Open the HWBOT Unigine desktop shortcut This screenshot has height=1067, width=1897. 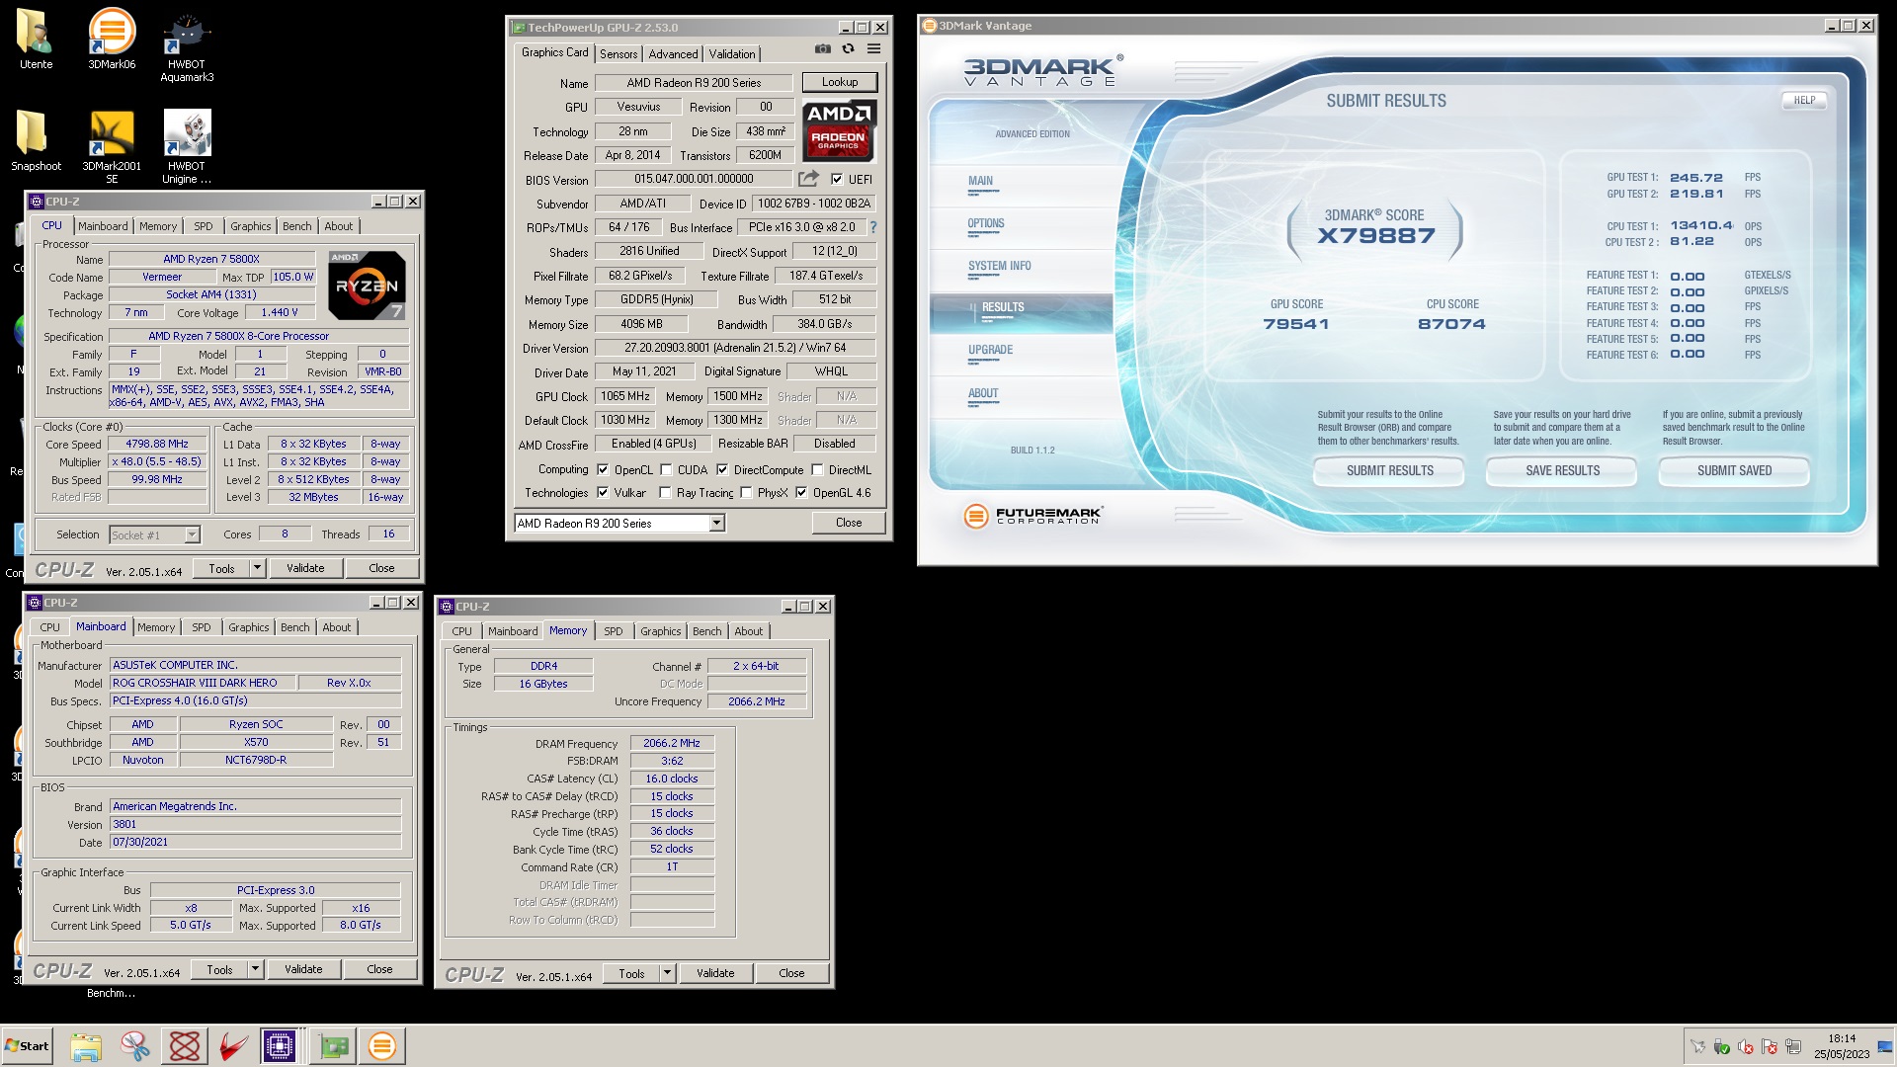tap(187, 146)
